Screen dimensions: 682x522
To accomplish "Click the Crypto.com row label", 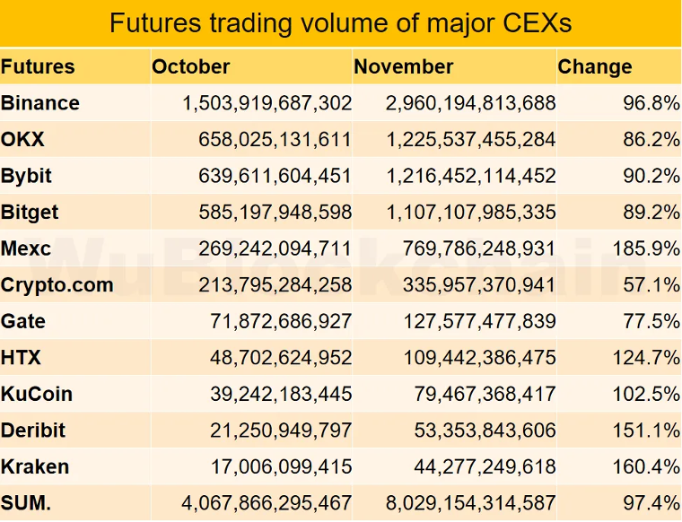I will (x=57, y=285).
